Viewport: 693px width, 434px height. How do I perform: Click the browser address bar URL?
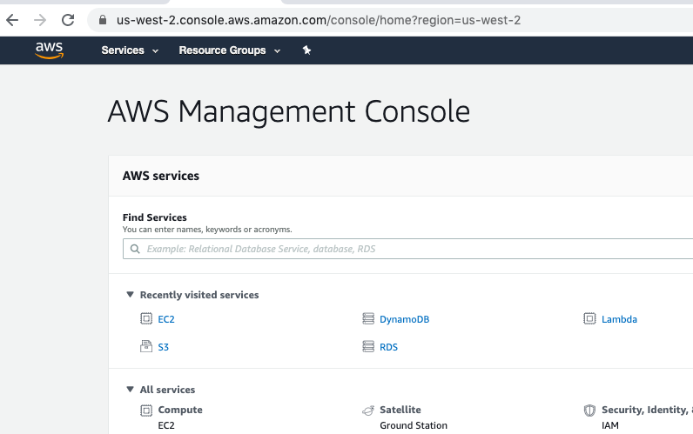[319, 20]
